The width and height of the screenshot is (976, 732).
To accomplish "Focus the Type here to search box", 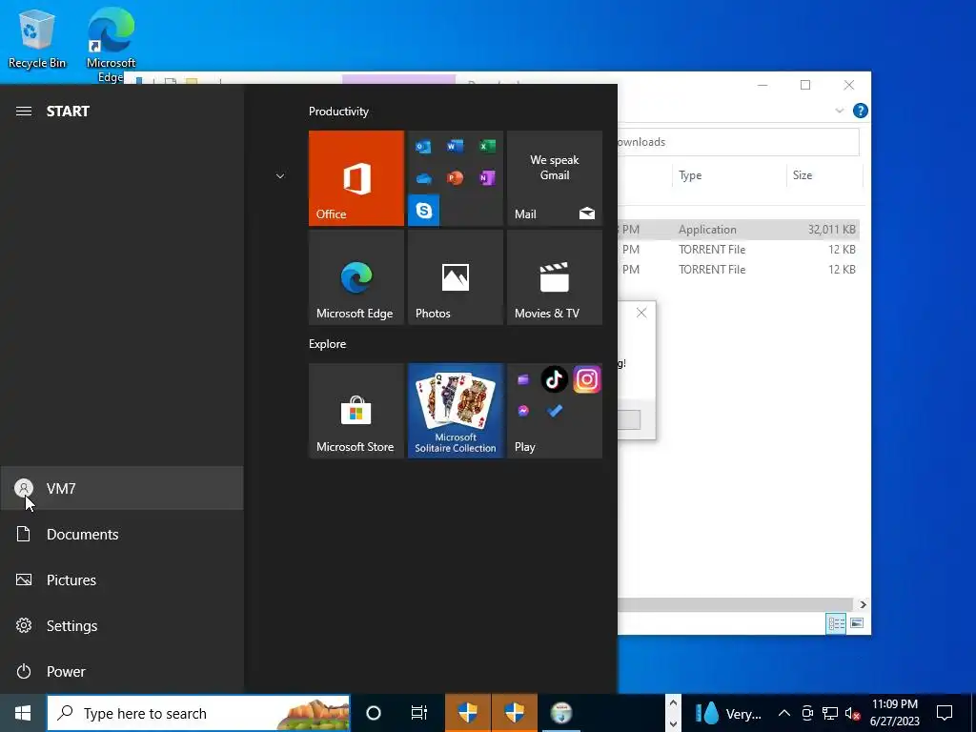I will click(198, 713).
